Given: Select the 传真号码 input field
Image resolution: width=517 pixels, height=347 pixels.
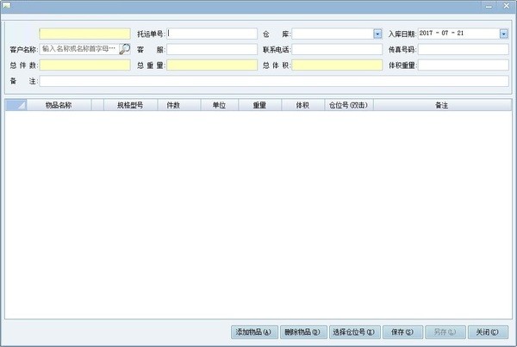Looking at the screenshot, I should (x=464, y=49).
